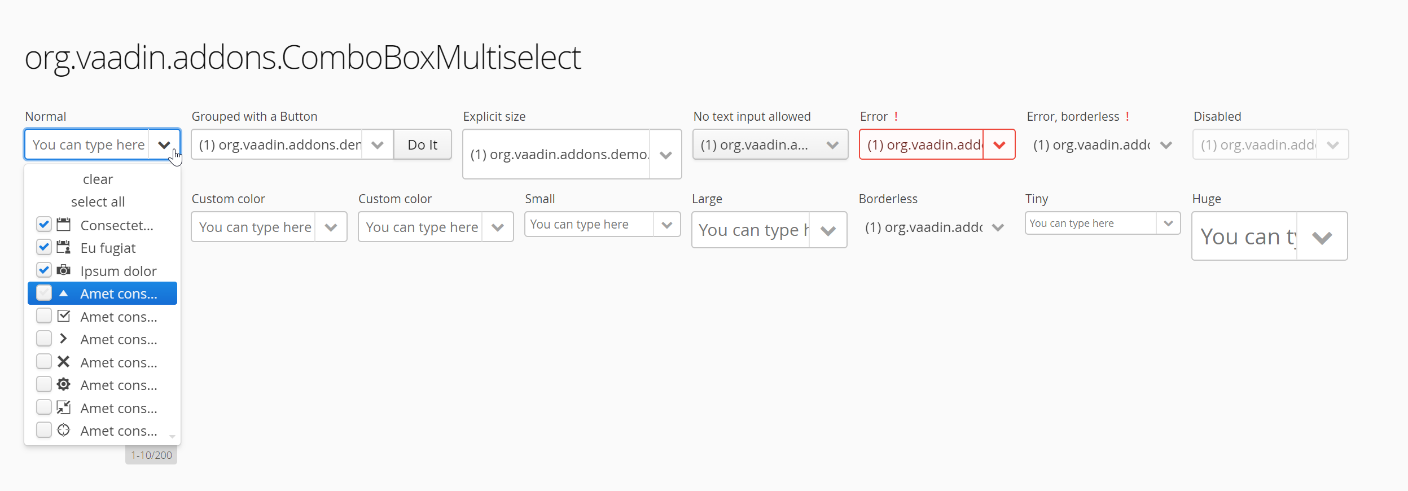Tick checkbox next to X icon row
The width and height of the screenshot is (1408, 491).
(x=44, y=362)
